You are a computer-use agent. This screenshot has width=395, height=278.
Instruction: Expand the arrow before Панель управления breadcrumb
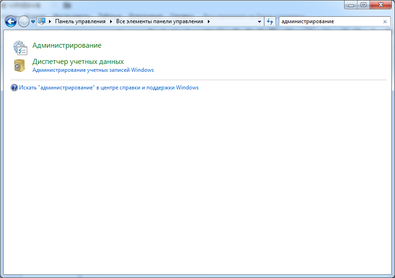click(50, 21)
